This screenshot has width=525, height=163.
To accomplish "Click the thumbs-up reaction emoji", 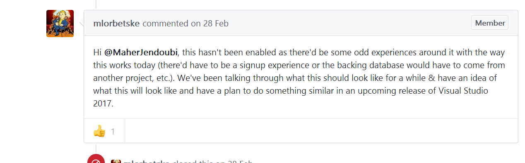I will (x=99, y=131).
